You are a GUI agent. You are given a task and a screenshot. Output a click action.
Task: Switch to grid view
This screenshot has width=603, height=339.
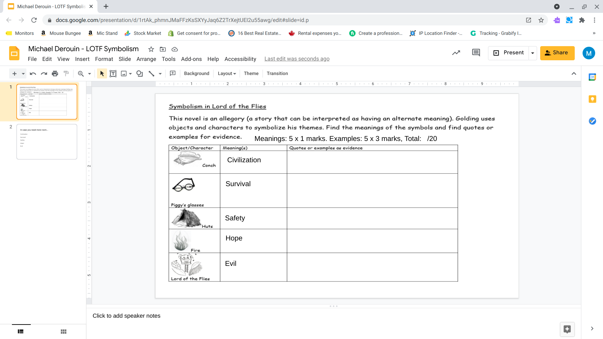63,331
